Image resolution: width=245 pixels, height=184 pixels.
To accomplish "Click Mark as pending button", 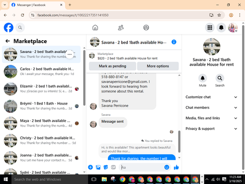I will (112, 66).
